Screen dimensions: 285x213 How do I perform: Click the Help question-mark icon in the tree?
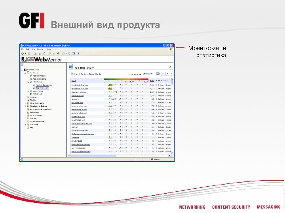28,127
